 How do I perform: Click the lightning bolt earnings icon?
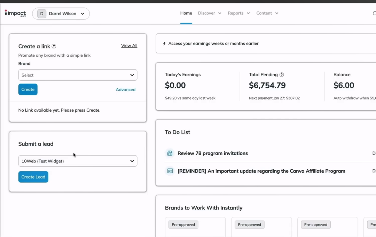click(164, 44)
